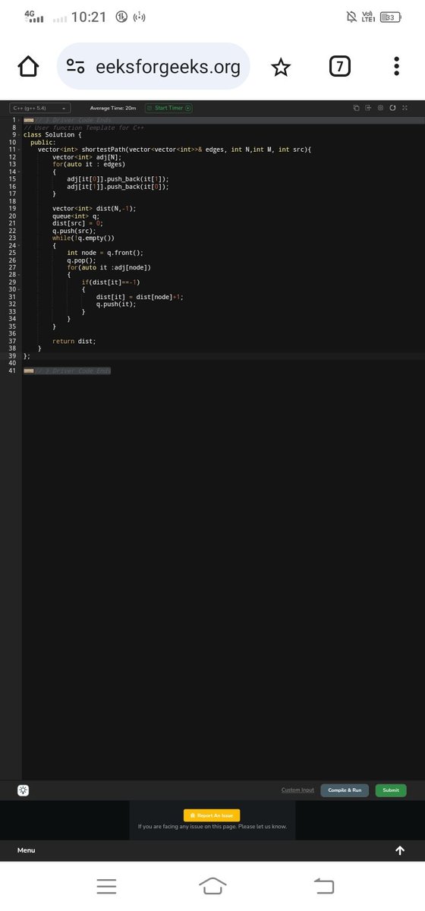Click the 'q.push(src);' code line
This screenshot has height=911, width=425.
tap(74, 230)
